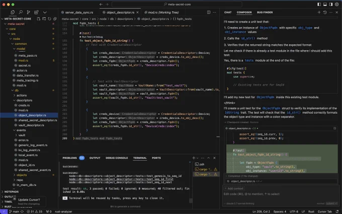Image resolution: width=342 pixels, height=214 pixels.
Task: Click the composer message input field
Action: tap(281, 194)
